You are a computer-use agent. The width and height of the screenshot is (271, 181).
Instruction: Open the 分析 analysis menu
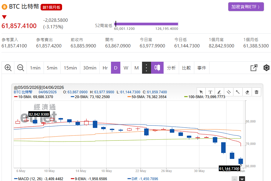pos(171,68)
